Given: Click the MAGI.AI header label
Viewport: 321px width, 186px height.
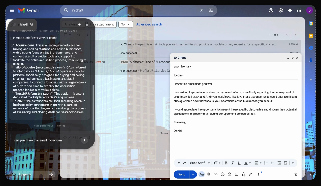Looking at the screenshot, I should tap(26, 24).
